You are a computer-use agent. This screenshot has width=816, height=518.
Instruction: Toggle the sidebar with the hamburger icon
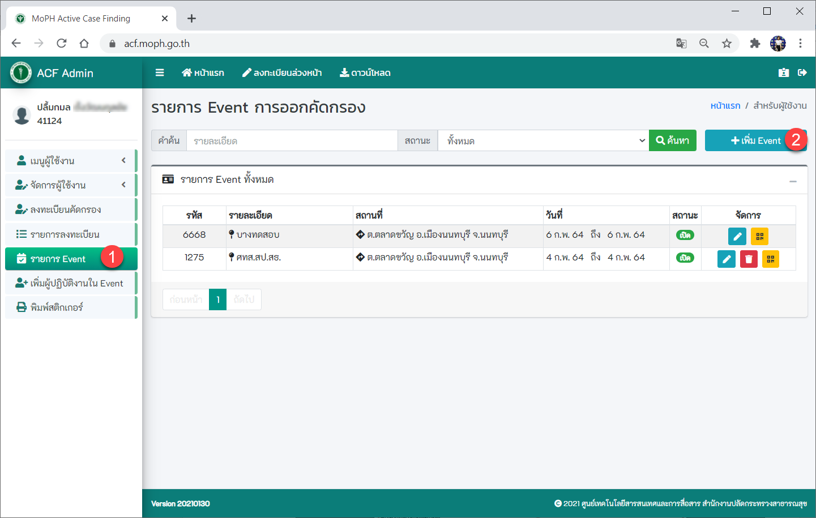tap(160, 72)
